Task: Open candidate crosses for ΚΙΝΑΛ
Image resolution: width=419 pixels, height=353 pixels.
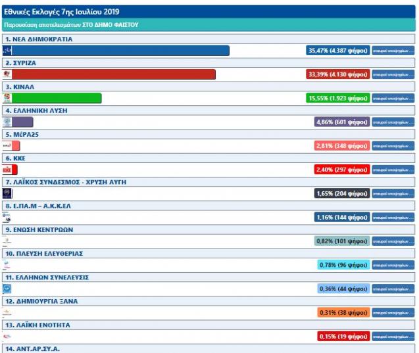Action: (393, 98)
